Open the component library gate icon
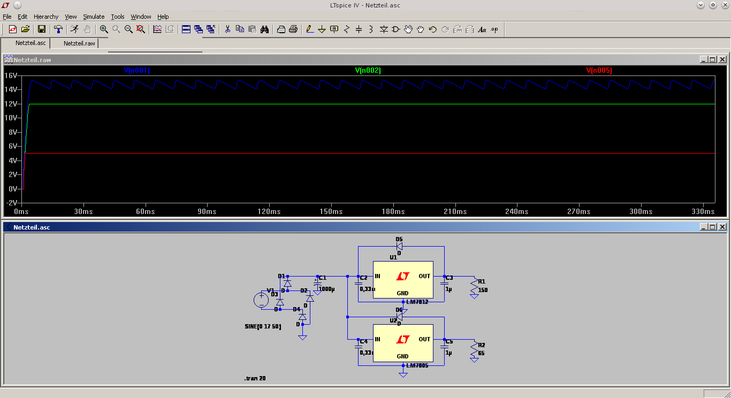Viewport: 731px width, 398px height. (396, 29)
